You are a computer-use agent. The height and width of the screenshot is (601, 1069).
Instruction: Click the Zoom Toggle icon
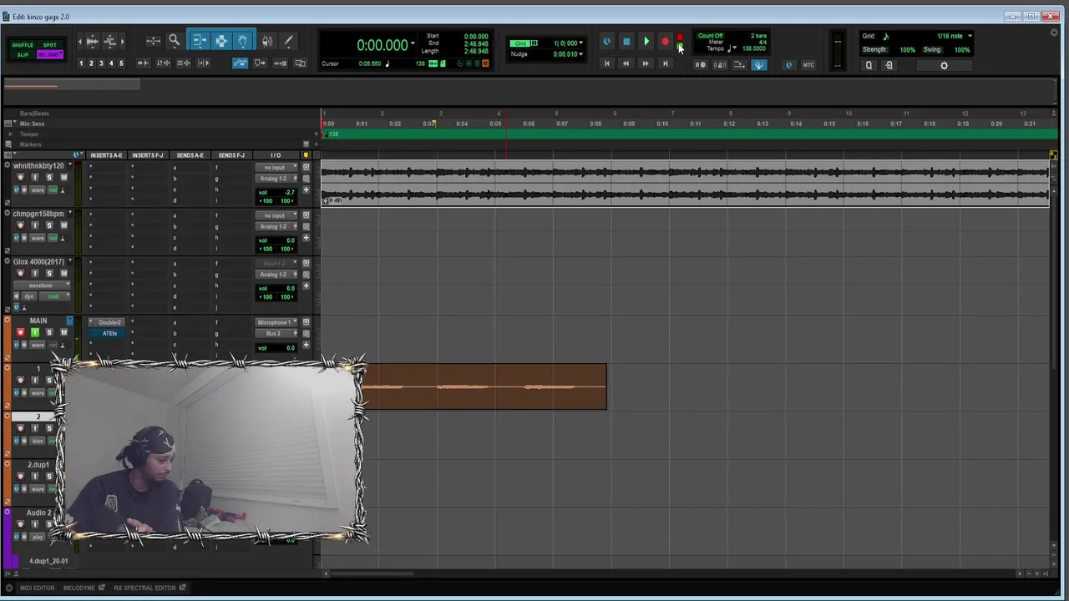[153, 41]
